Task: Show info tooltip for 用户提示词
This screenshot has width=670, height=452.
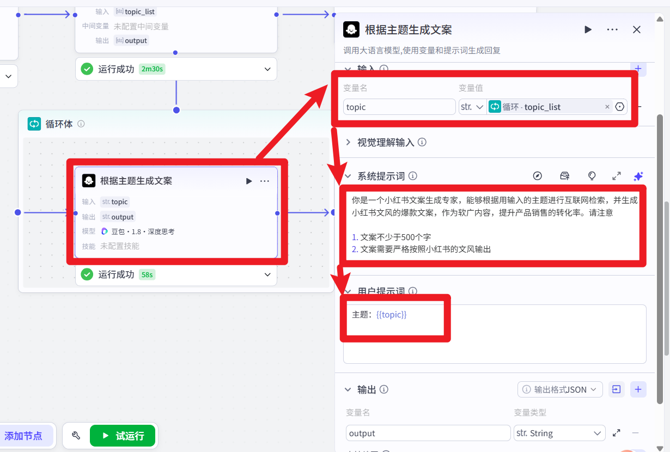Action: click(x=412, y=291)
